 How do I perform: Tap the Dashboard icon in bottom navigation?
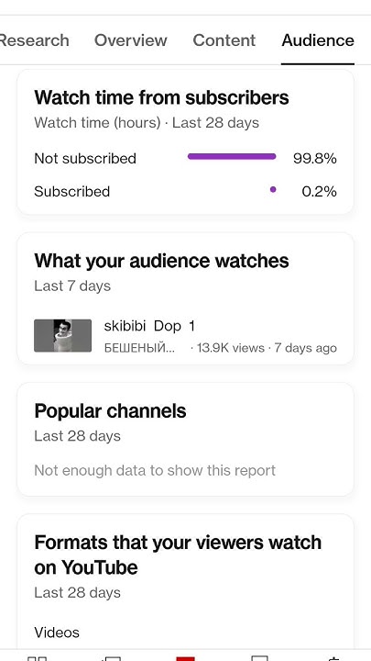[37, 658]
